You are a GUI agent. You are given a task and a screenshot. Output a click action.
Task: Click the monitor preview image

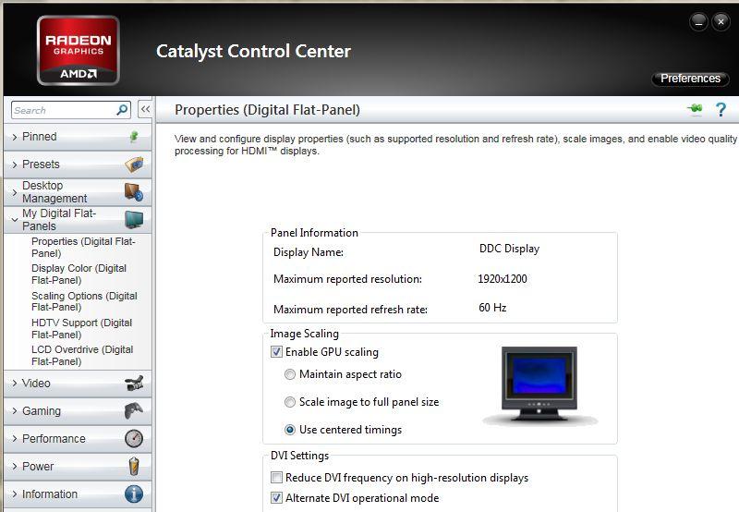coord(540,385)
